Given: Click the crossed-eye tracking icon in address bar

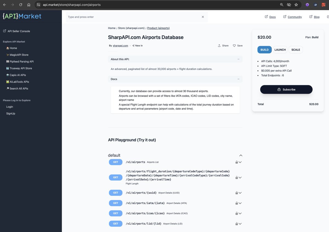Looking at the screenshot, I should tap(289, 5).
